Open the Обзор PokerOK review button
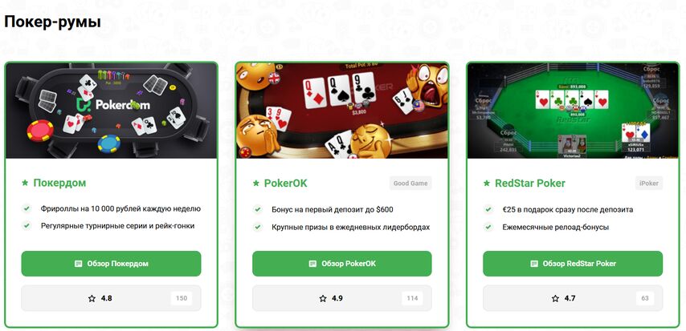Image resolution: width=686 pixels, height=331 pixels. [342, 264]
